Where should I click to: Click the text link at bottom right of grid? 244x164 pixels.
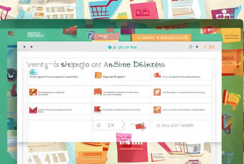click(x=173, y=125)
